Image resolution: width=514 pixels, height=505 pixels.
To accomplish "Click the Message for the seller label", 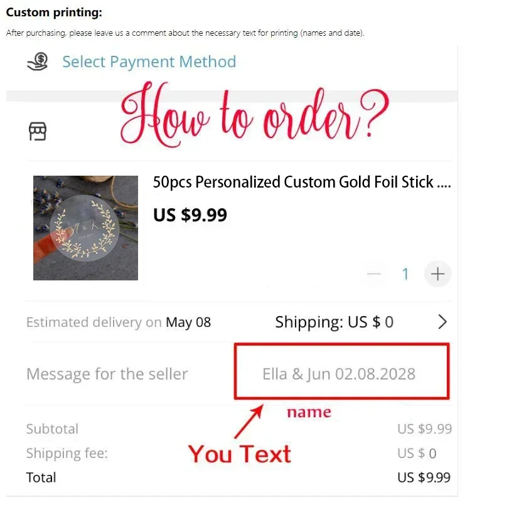I will (x=107, y=374).
